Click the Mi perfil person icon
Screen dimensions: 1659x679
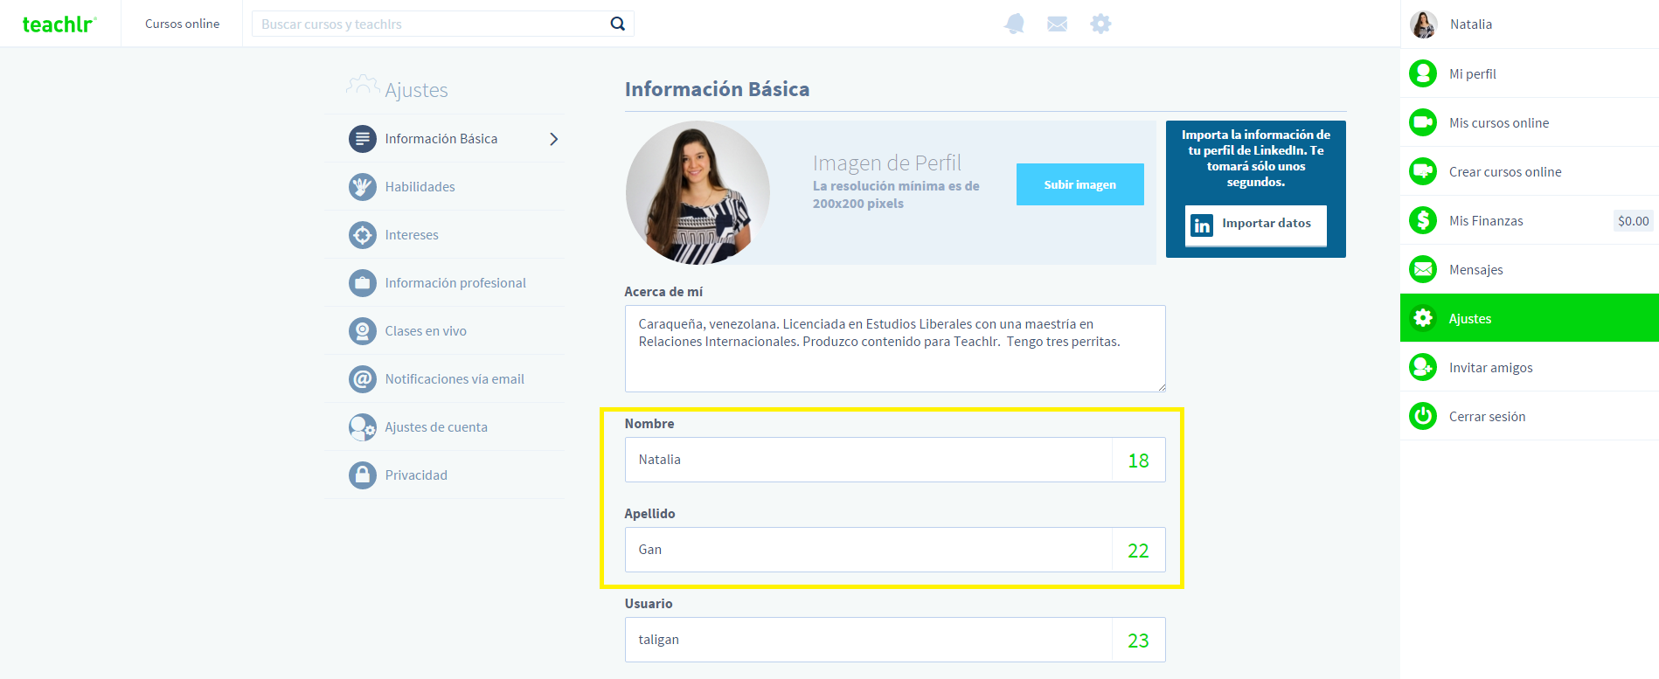tap(1423, 73)
